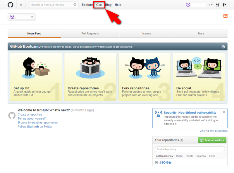Open the Tell us about yourself link
The image size is (234, 173).
tap(32, 118)
